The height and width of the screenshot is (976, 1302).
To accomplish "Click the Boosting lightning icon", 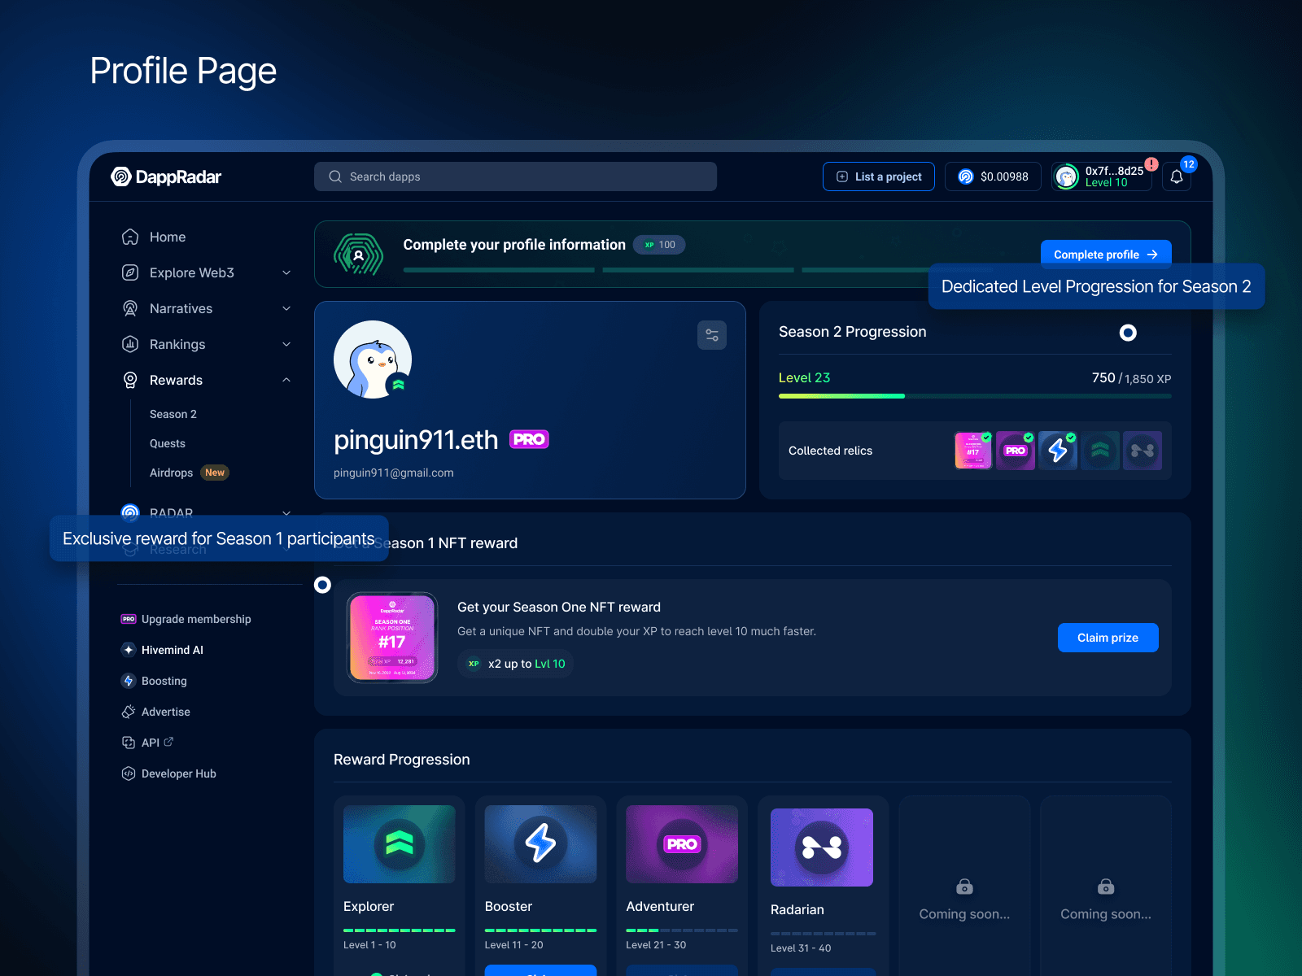I will pyautogui.click(x=129, y=681).
